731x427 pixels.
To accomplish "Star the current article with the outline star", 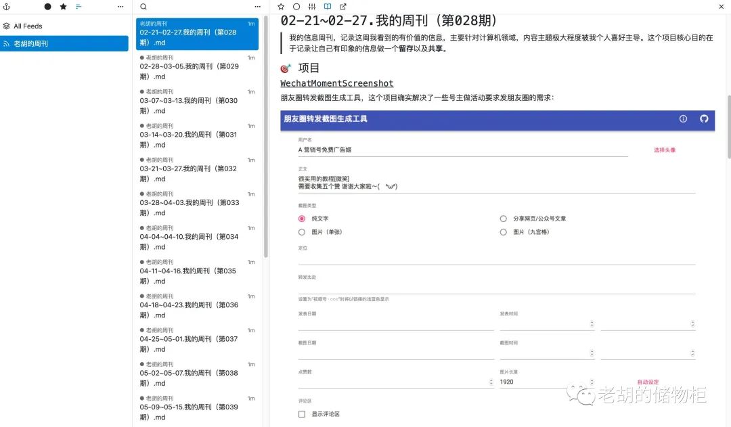I will [281, 7].
